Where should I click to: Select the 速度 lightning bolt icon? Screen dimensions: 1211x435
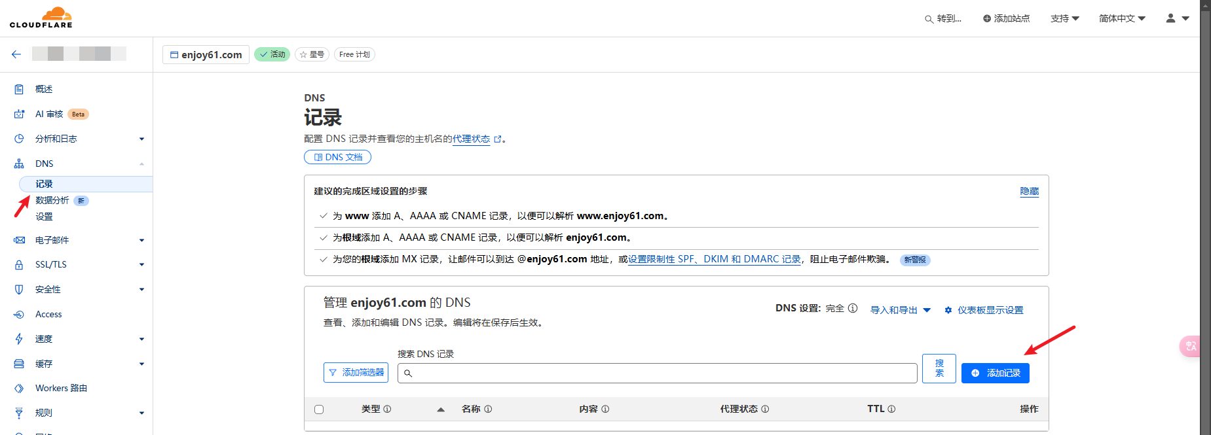[19, 339]
